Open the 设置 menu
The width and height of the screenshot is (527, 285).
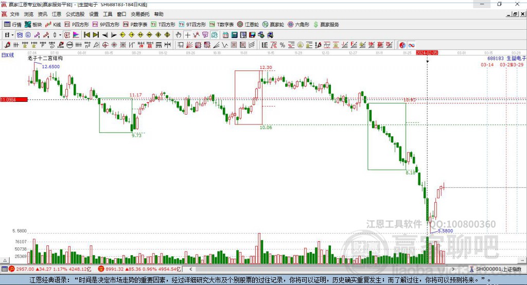94,14
